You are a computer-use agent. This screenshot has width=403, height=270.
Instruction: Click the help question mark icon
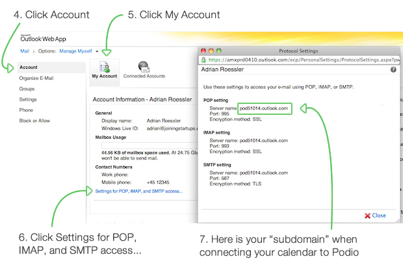(x=393, y=69)
